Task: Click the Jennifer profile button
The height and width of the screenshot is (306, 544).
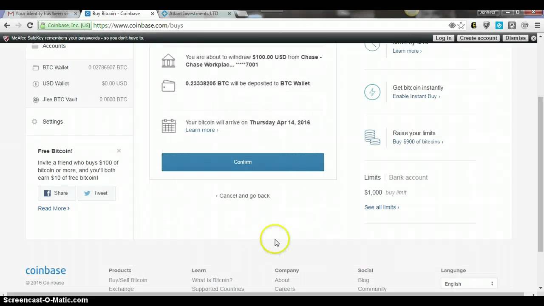Action: point(487,12)
